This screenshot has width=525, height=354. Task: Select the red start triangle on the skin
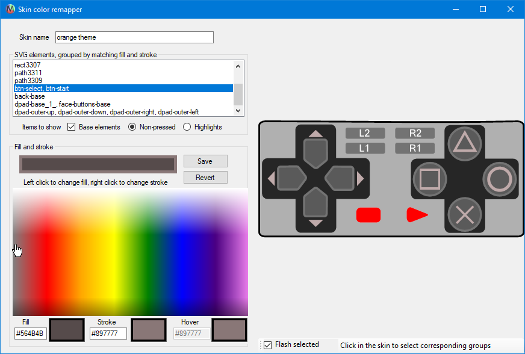point(417,215)
